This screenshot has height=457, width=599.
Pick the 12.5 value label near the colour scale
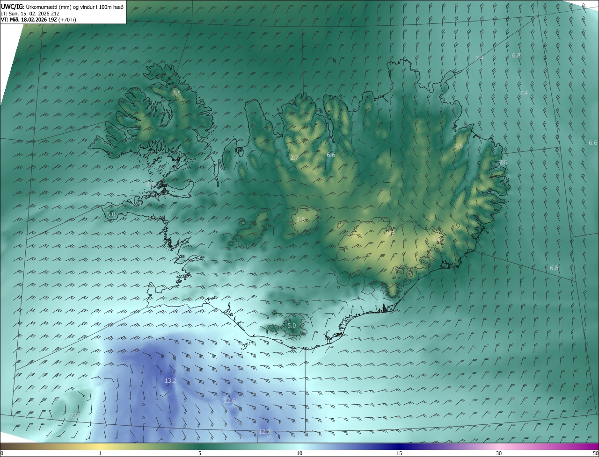264,432
